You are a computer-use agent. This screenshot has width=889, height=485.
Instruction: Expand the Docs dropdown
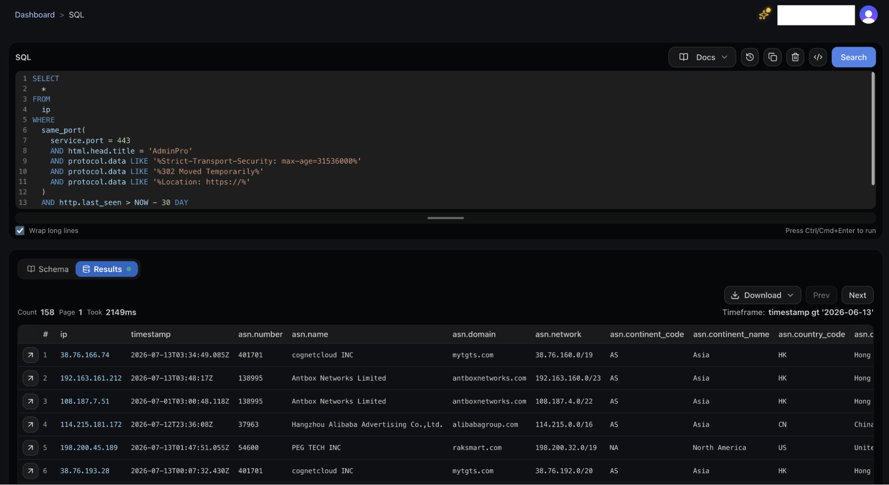[702, 57]
